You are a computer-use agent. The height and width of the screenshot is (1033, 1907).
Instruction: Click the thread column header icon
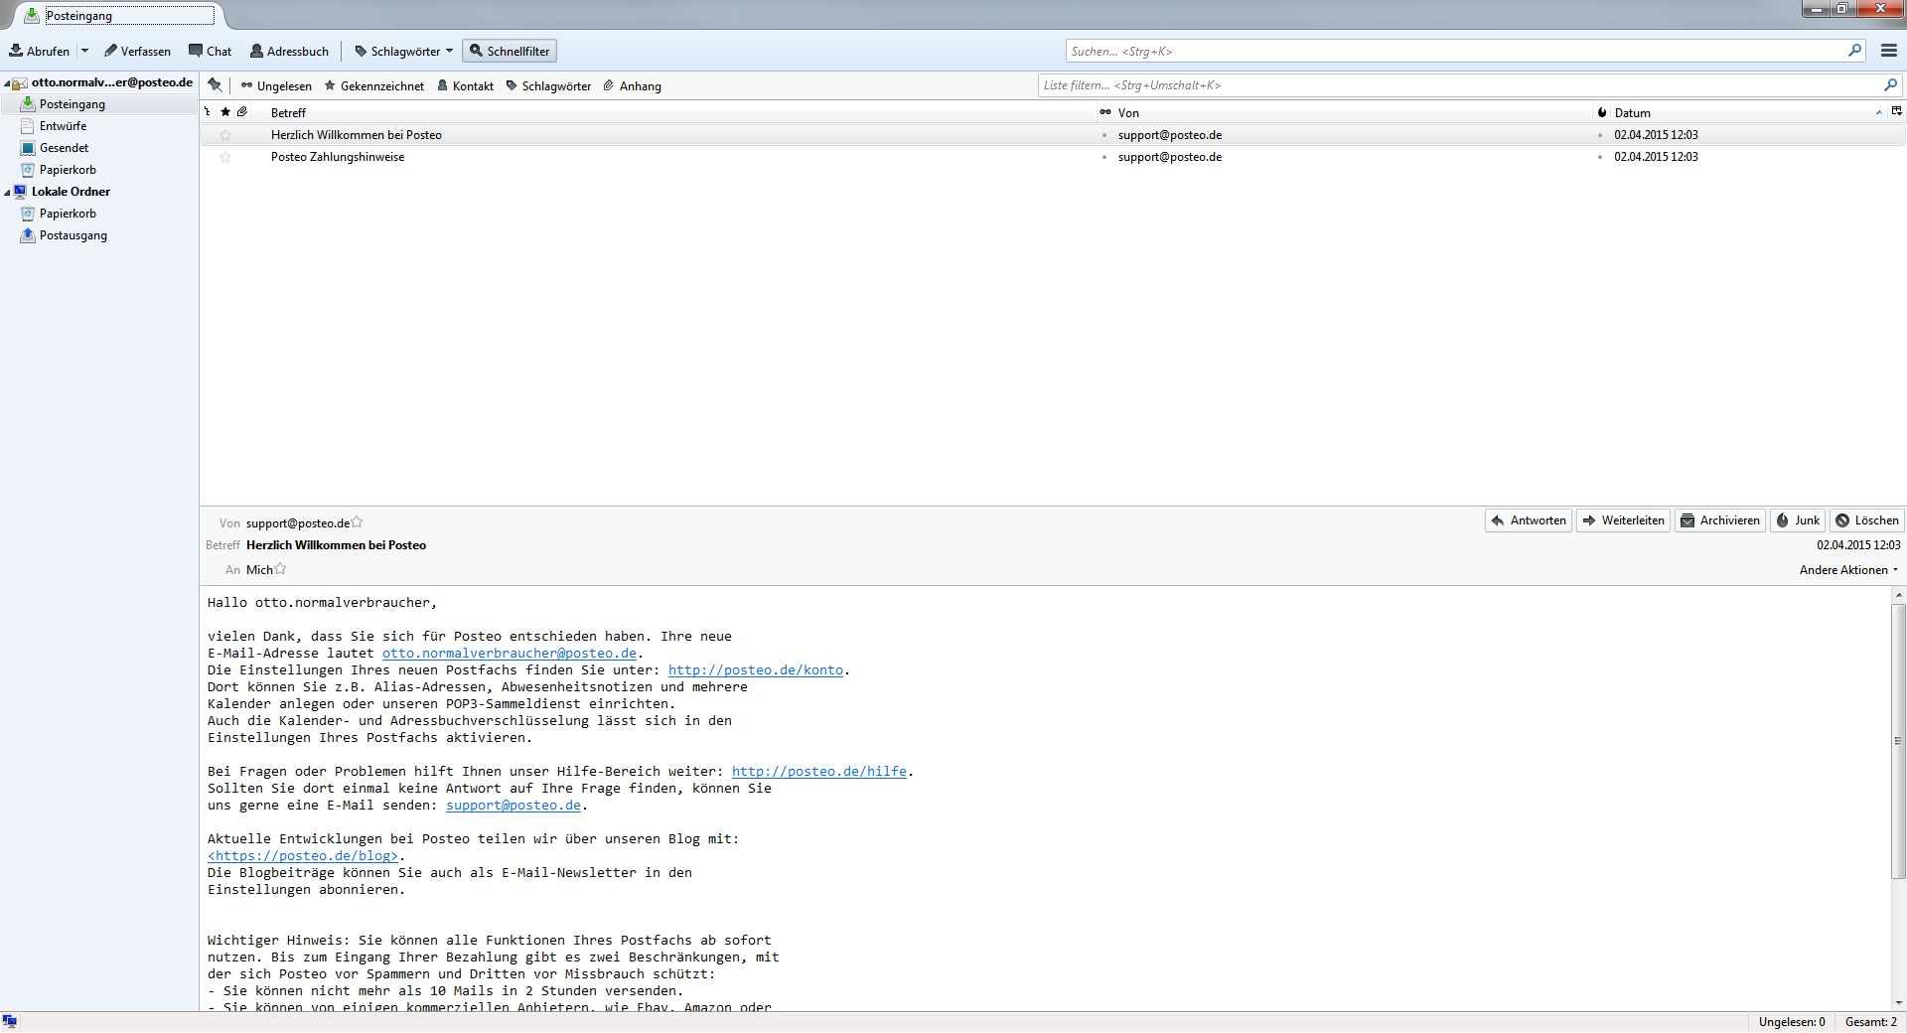click(208, 112)
